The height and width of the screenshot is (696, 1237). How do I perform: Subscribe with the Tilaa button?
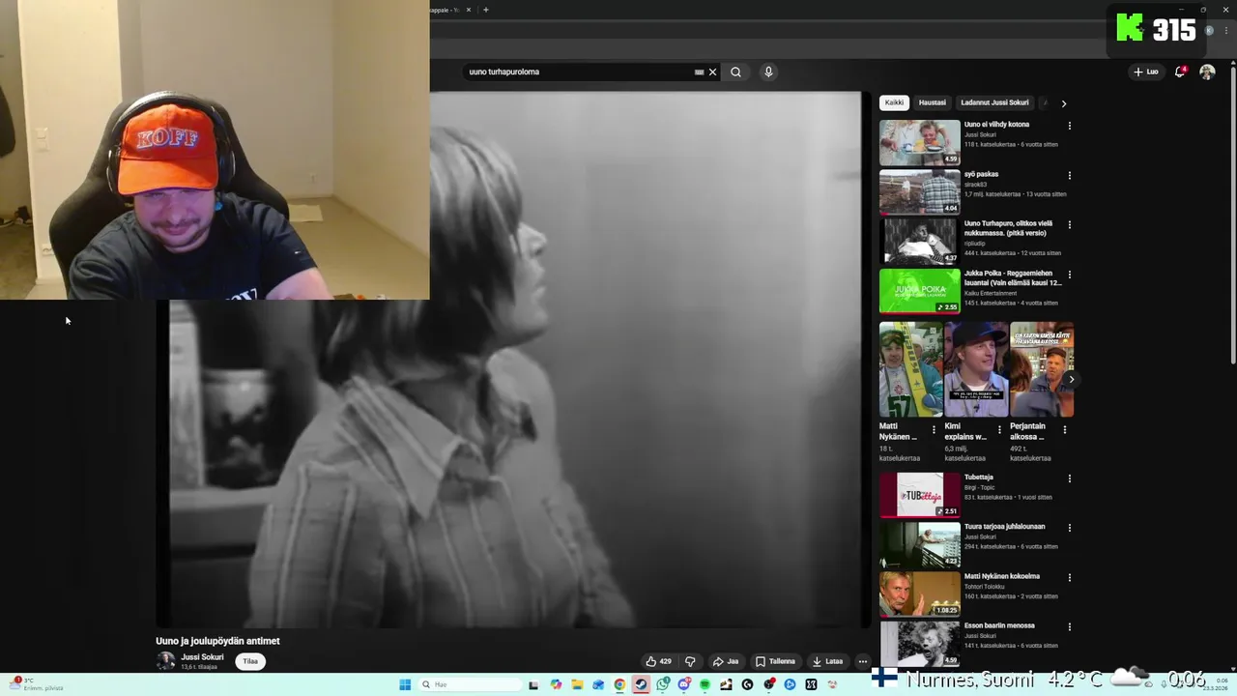(x=250, y=661)
